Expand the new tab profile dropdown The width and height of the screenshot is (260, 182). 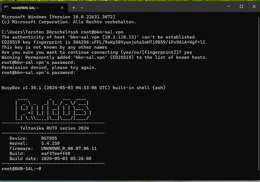(82, 8)
